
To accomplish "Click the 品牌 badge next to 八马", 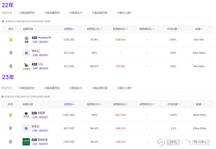I will point(34,64).
